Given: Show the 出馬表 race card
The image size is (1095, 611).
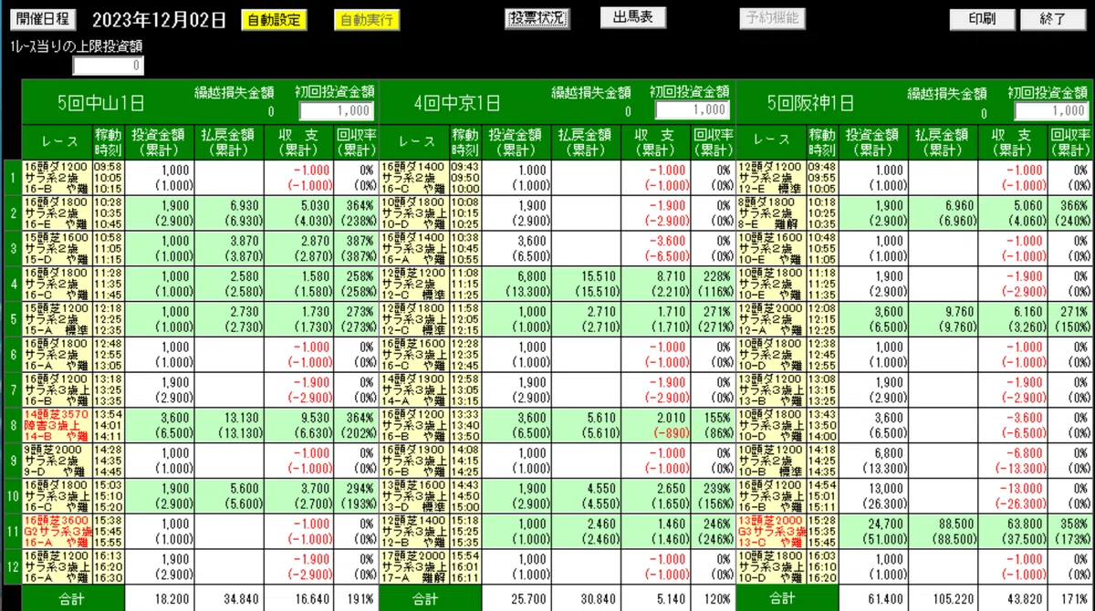Looking at the screenshot, I should tap(633, 17).
